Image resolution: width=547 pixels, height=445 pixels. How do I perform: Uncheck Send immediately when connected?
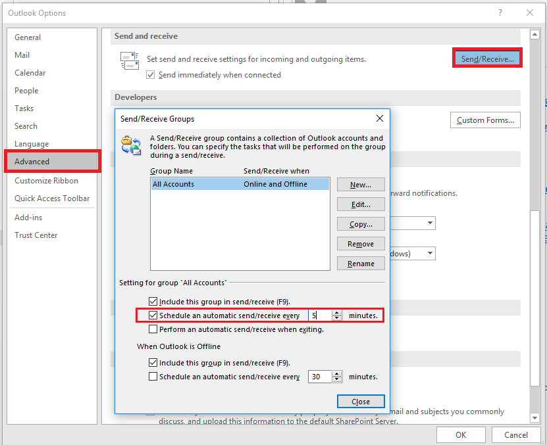(151, 74)
